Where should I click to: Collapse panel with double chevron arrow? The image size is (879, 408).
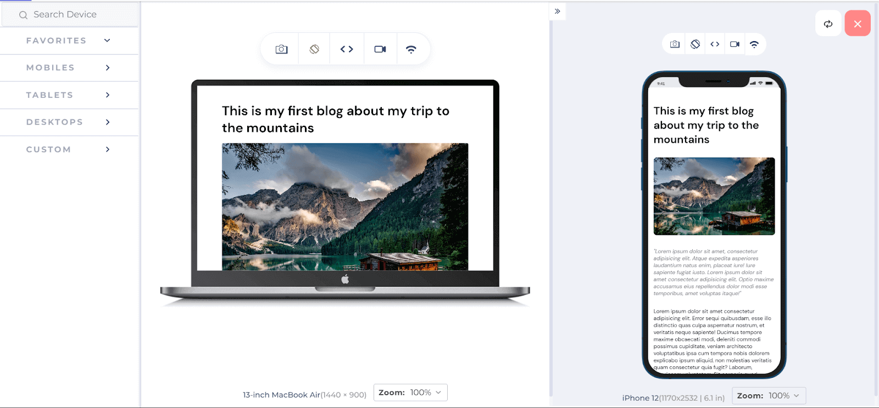[x=558, y=11]
